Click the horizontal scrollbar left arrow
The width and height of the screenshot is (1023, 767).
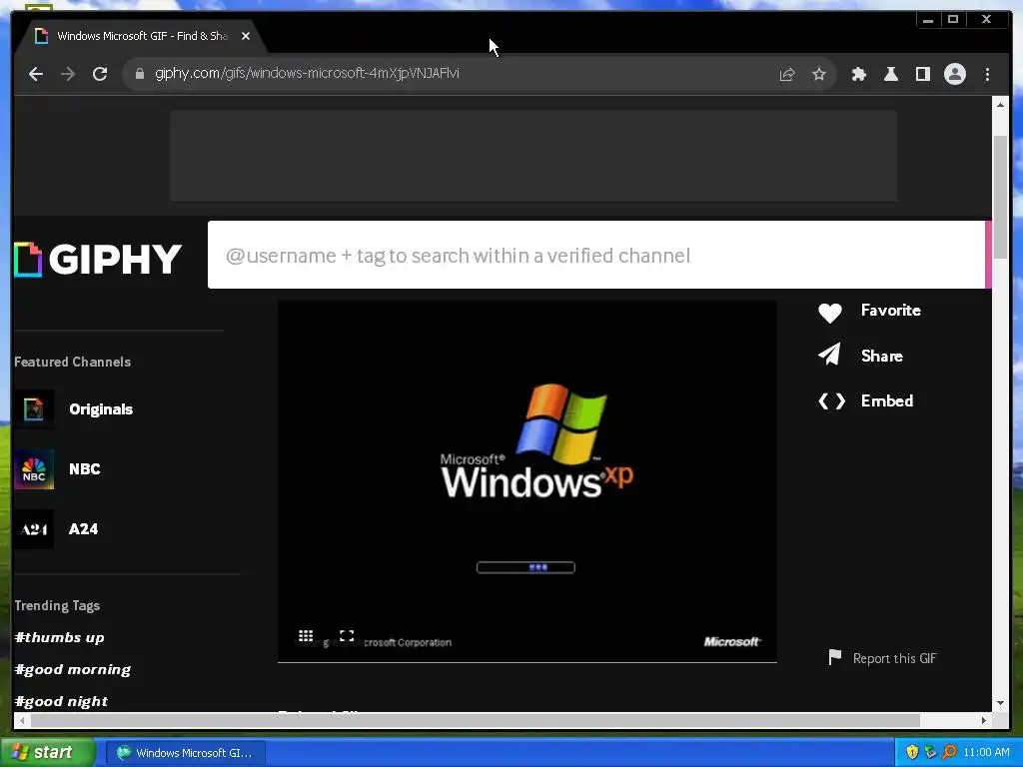22,720
